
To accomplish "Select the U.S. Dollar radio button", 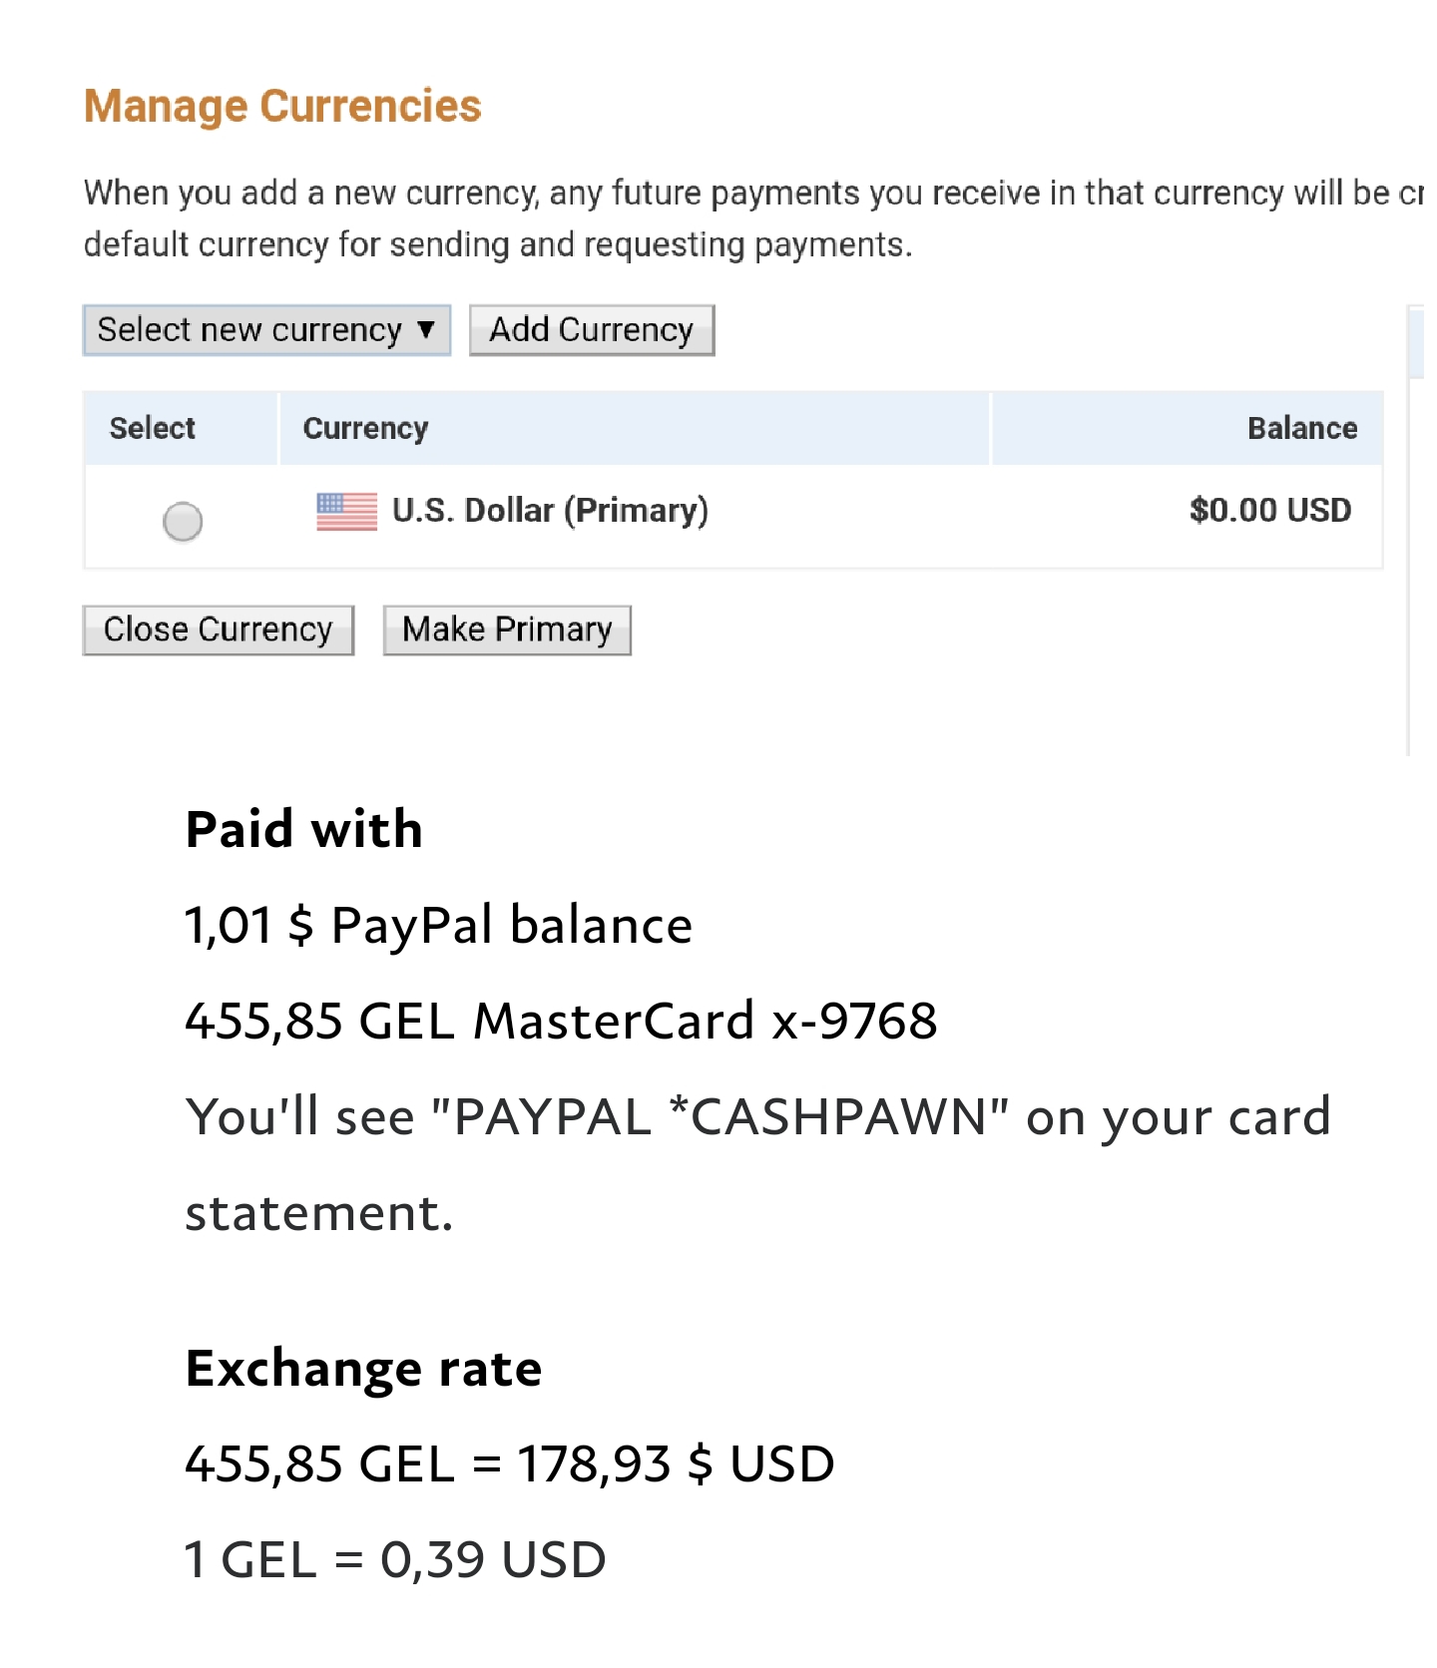I will pyautogui.click(x=183, y=521).
